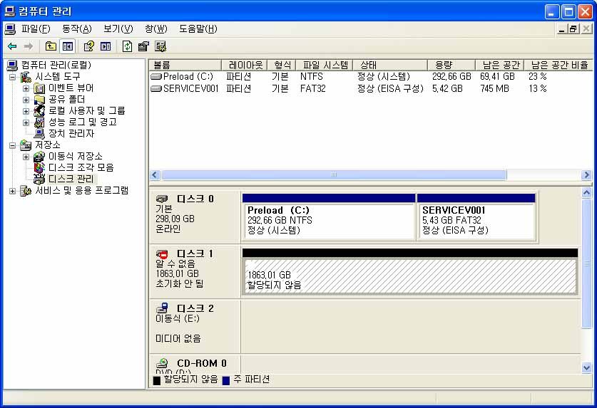Sort by the 파일 시스템 column header
This screenshot has width=597, height=408.
(x=325, y=65)
